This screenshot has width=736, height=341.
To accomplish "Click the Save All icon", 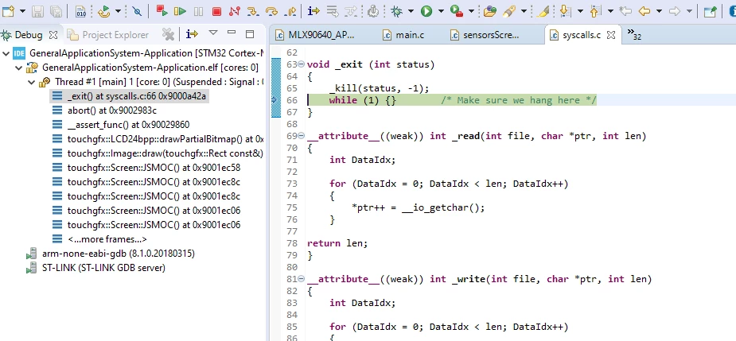I will click(x=56, y=11).
